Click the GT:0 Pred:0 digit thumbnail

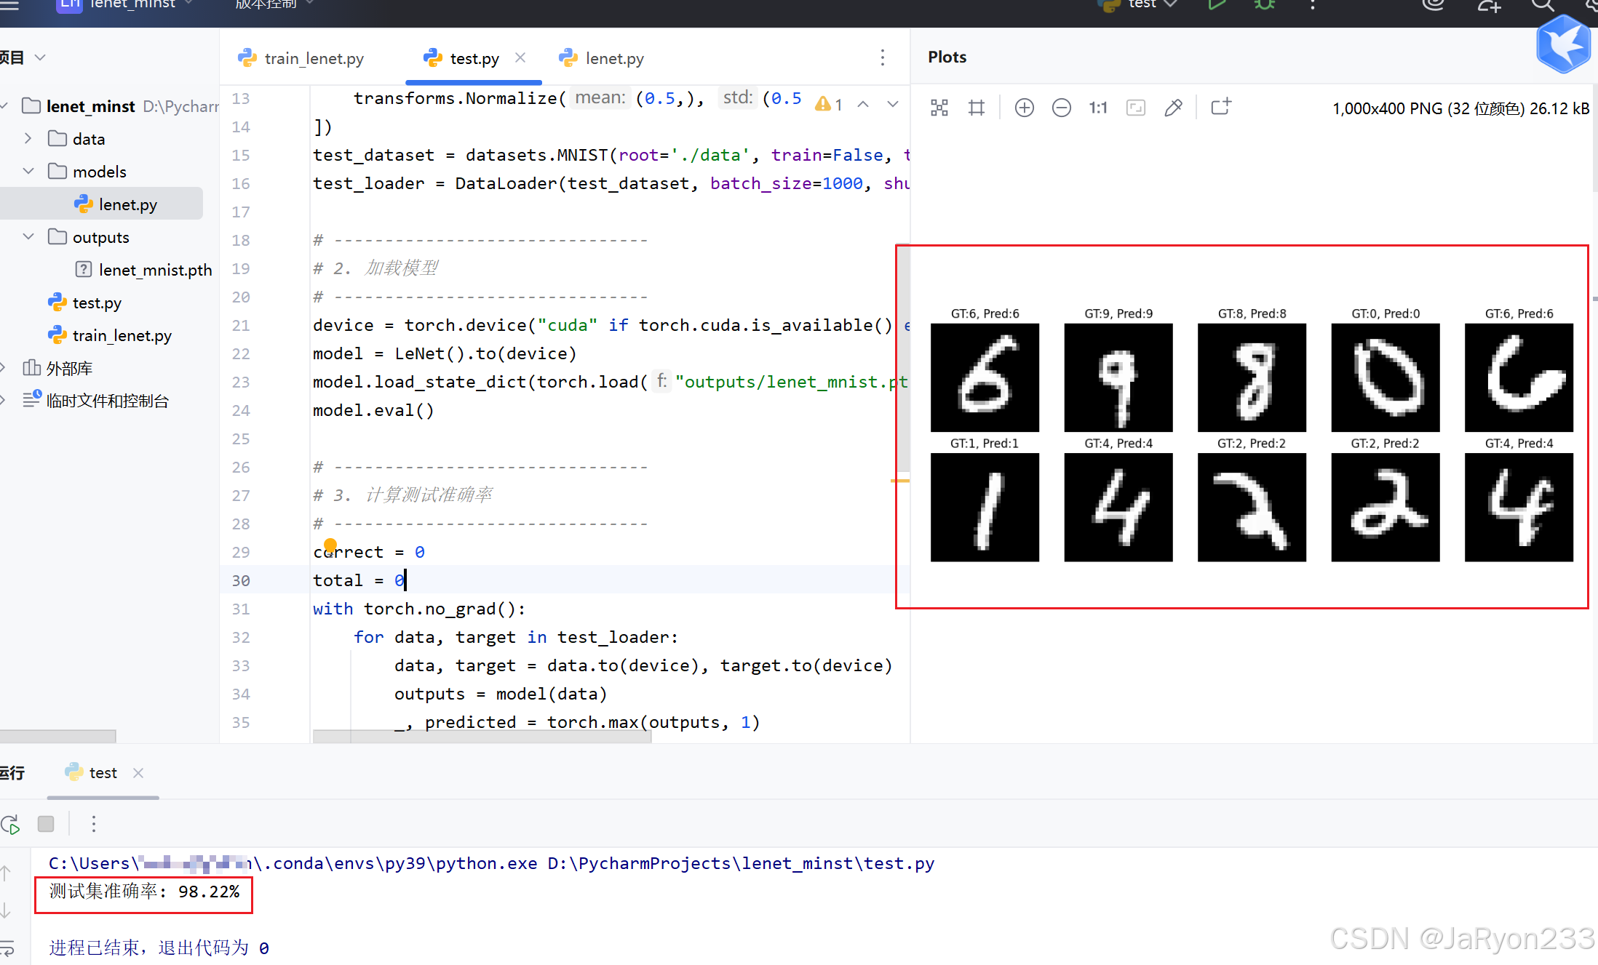click(x=1385, y=377)
